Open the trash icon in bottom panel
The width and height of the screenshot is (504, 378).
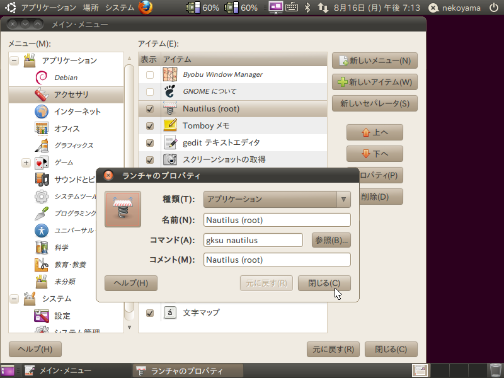click(495, 370)
